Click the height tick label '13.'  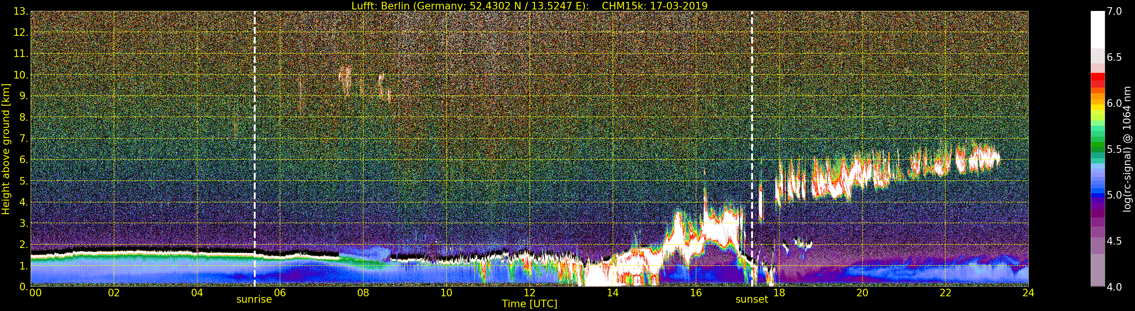(x=21, y=11)
